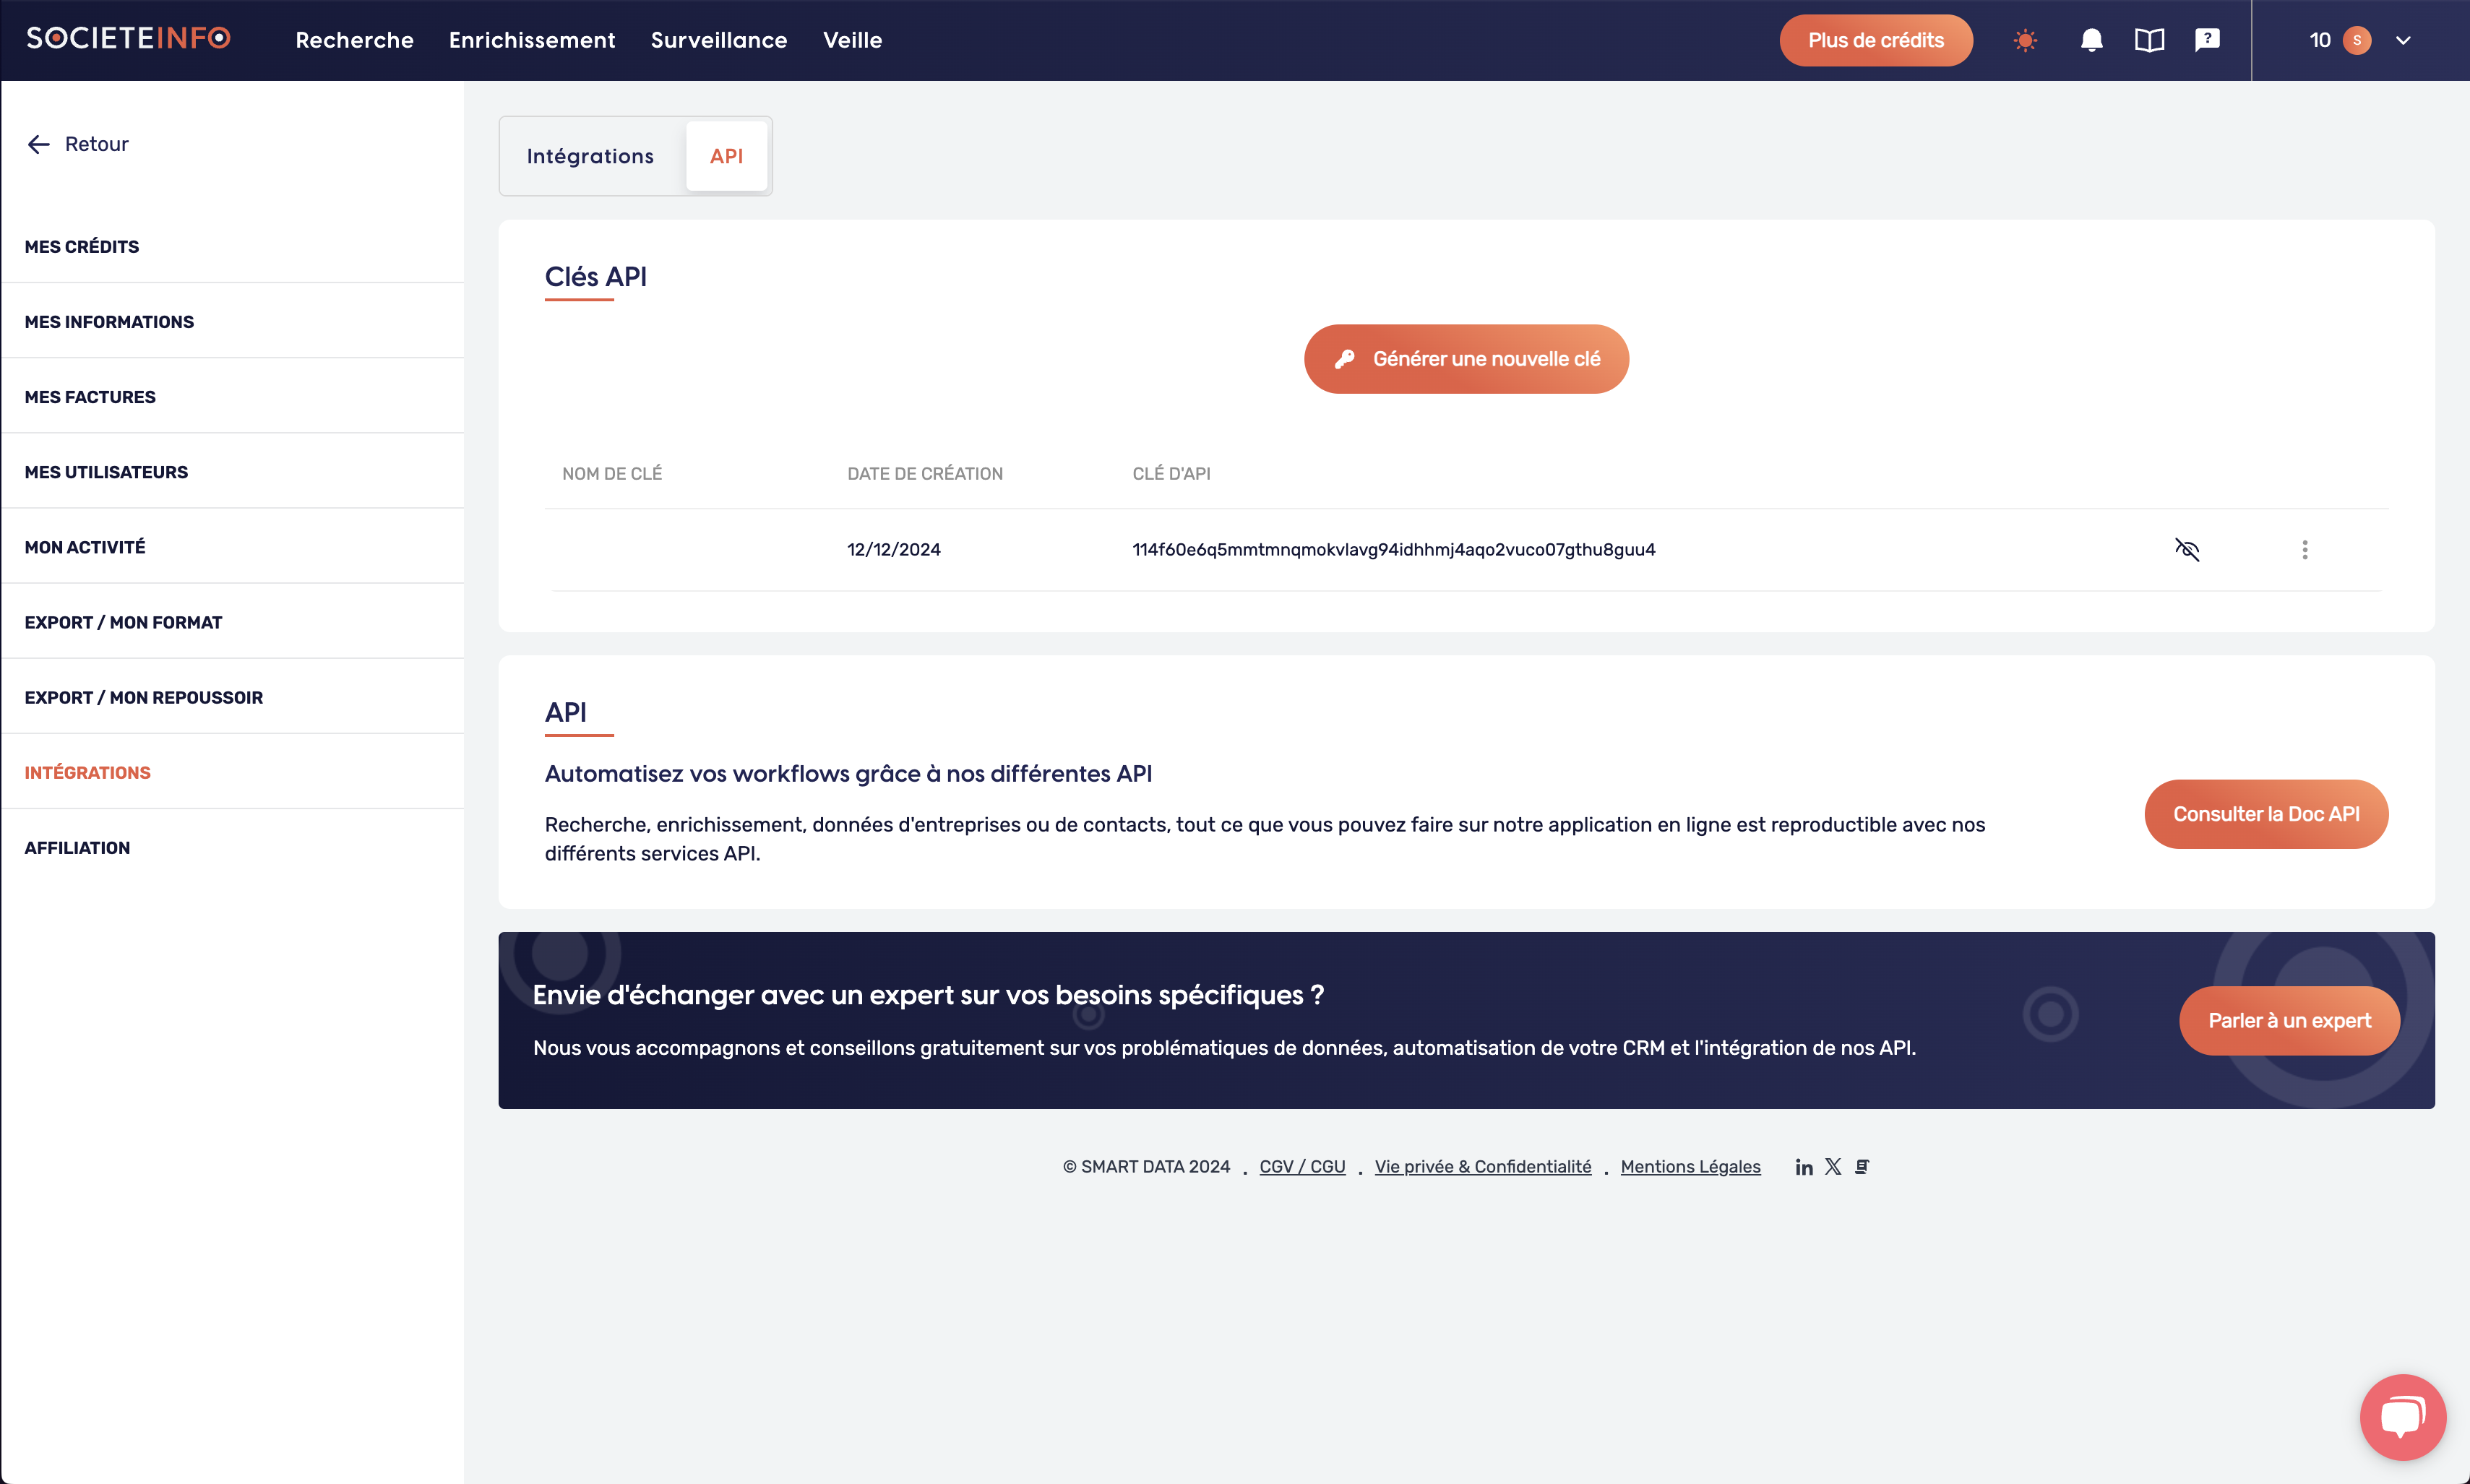Click Génerer une nouvelle clé button
Image resolution: width=2470 pixels, height=1484 pixels.
(1468, 358)
